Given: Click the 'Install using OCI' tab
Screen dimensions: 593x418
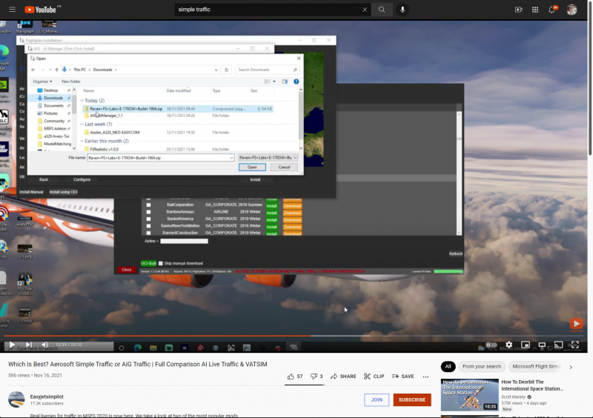Looking at the screenshot, I should click(64, 192).
